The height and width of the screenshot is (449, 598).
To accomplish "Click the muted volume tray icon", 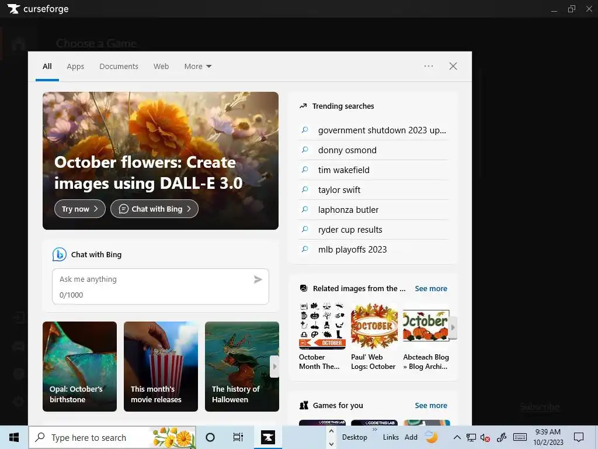I will coord(485,437).
